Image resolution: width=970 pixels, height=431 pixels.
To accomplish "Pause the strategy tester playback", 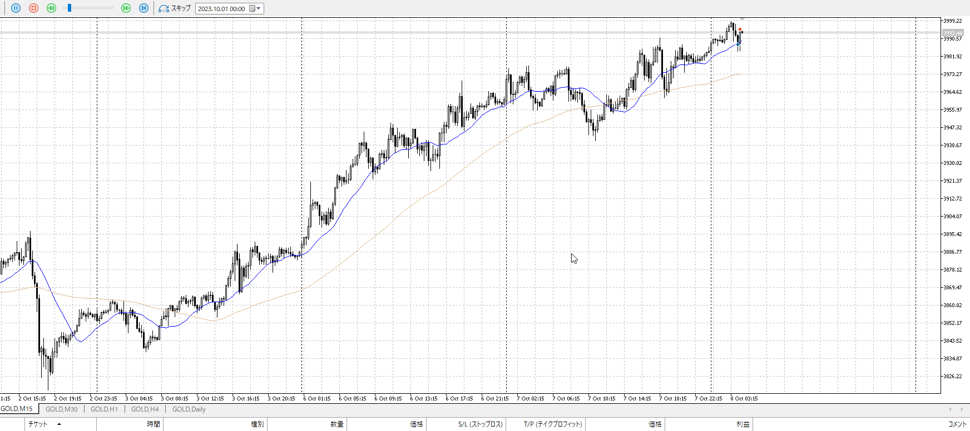I will (16, 8).
